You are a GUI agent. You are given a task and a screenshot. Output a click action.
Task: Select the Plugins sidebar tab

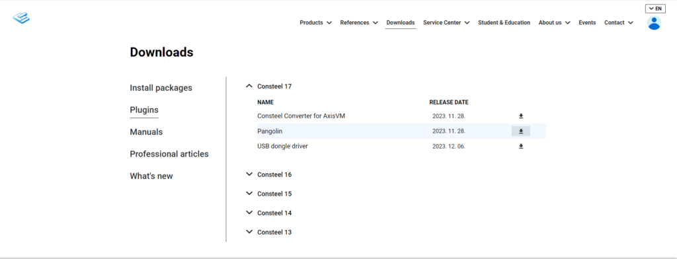coord(143,110)
